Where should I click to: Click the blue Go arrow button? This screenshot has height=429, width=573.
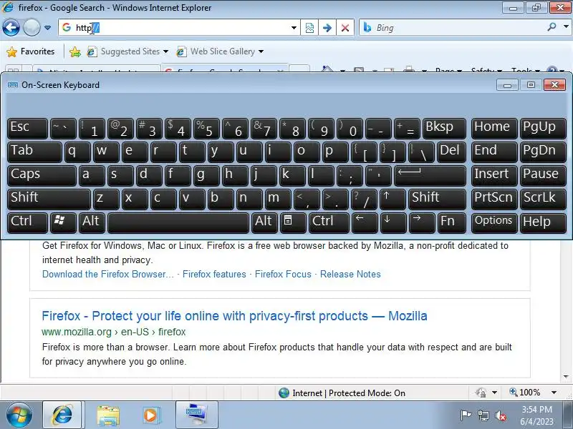coord(327,28)
